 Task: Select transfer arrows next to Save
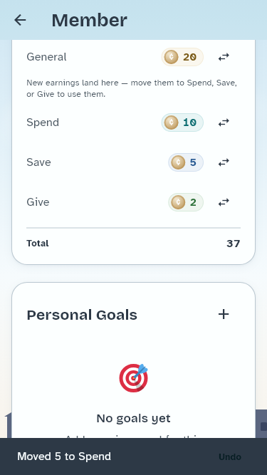tap(224, 162)
